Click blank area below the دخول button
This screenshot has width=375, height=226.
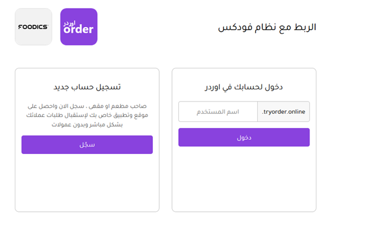pyautogui.click(x=244, y=179)
